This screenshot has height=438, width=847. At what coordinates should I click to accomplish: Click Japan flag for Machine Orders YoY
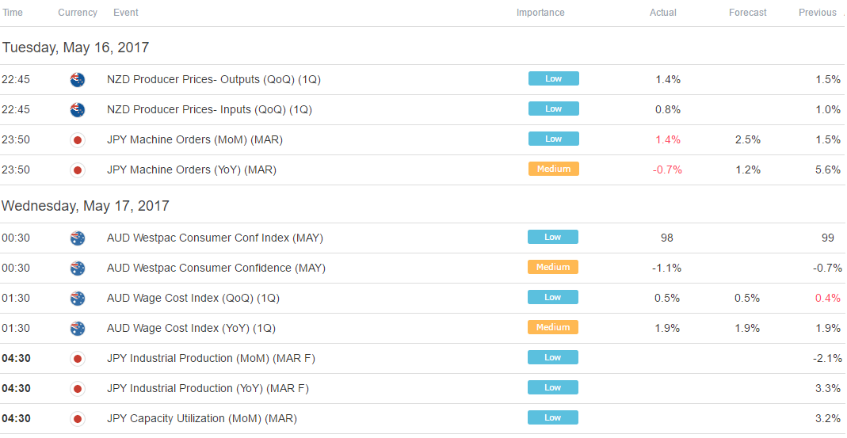pyautogui.click(x=77, y=170)
